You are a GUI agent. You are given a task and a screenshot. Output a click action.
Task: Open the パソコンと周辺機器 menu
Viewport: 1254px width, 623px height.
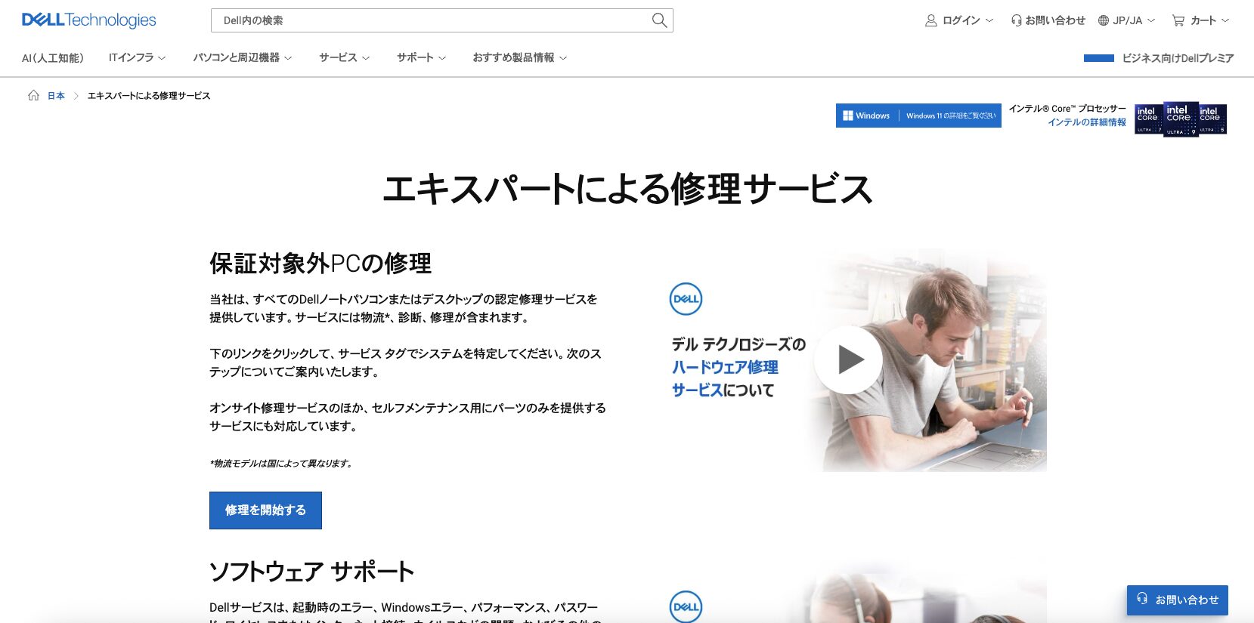[242, 57]
